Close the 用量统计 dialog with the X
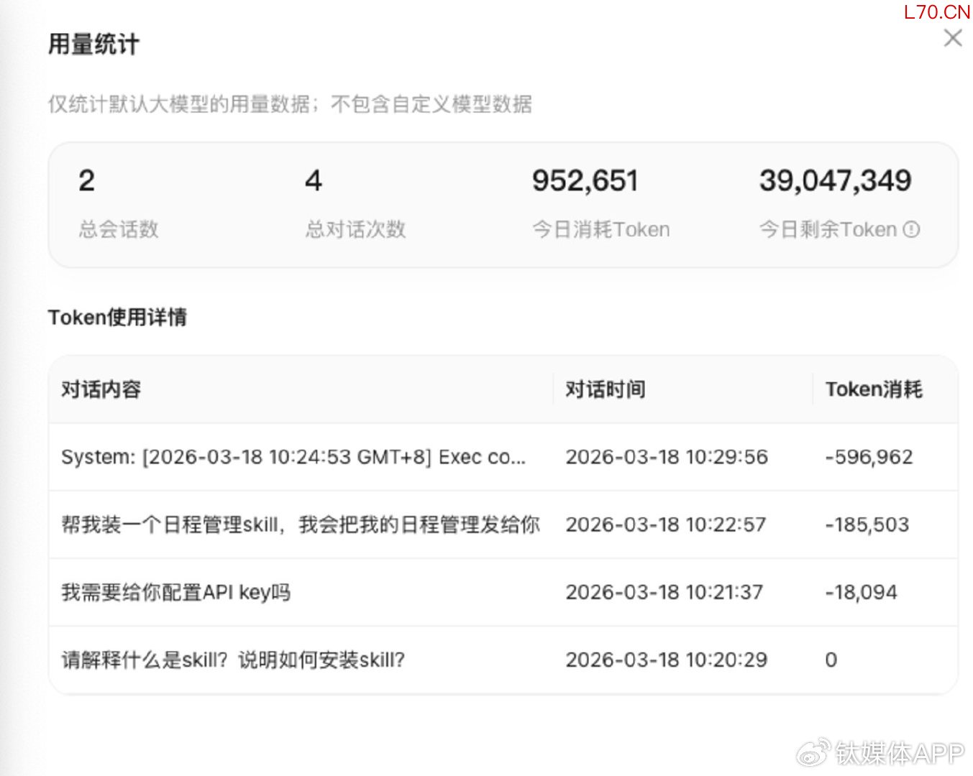Screen dimensions: 973x776 click(952, 38)
